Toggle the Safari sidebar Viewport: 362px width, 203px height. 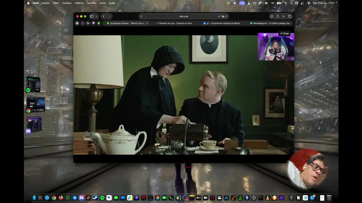point(92,16)
